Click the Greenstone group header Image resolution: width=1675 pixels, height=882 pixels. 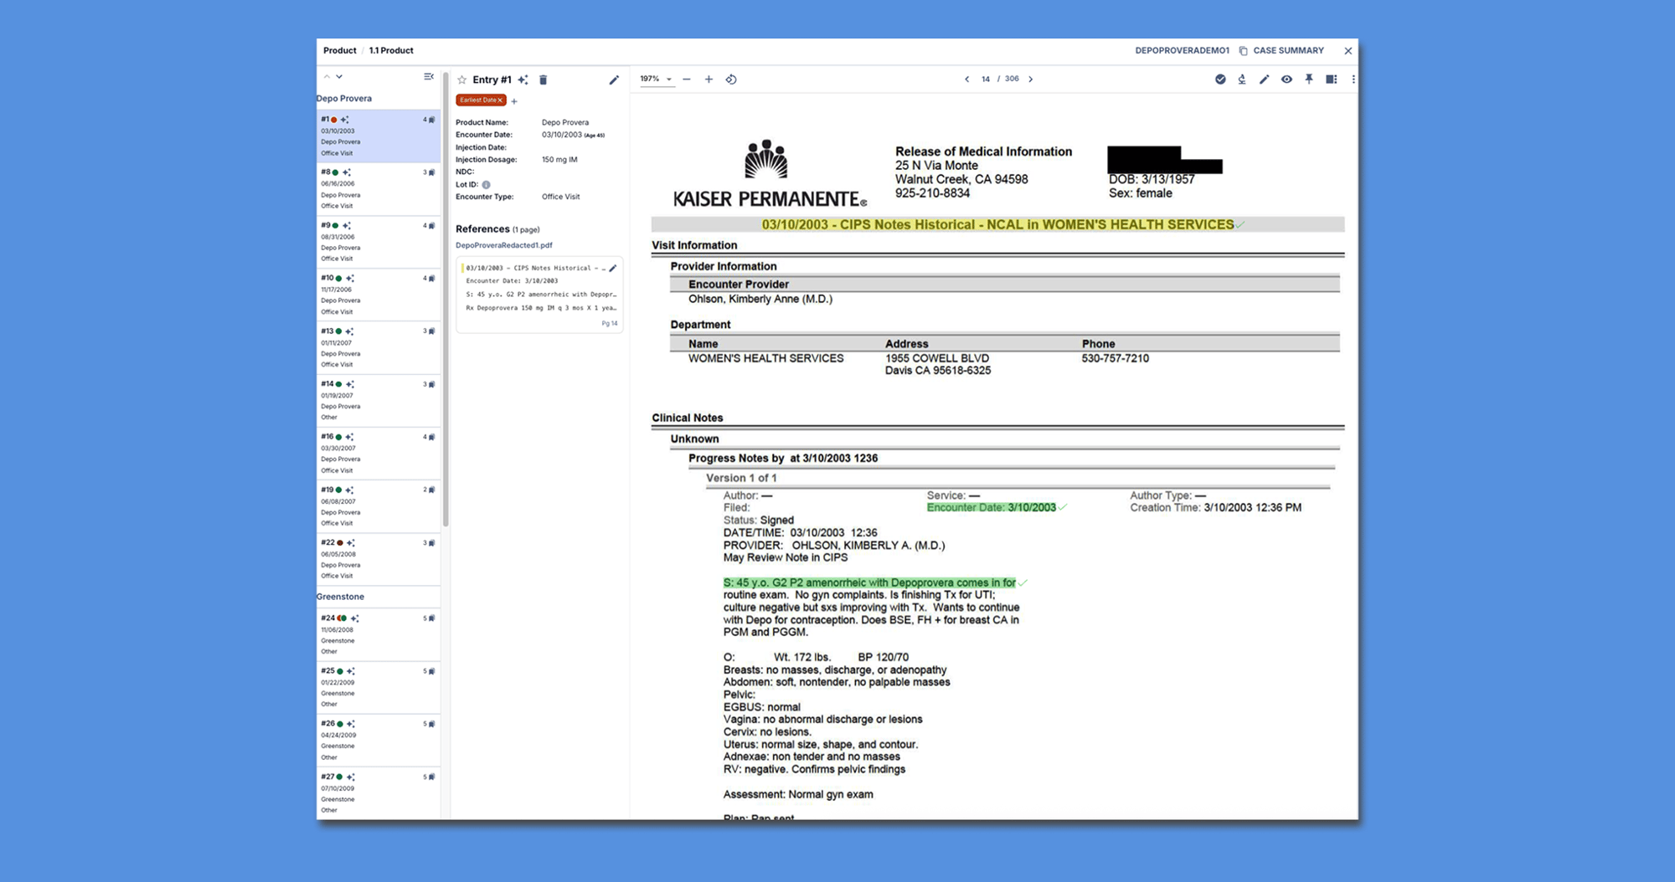click(x=340, y=597)
